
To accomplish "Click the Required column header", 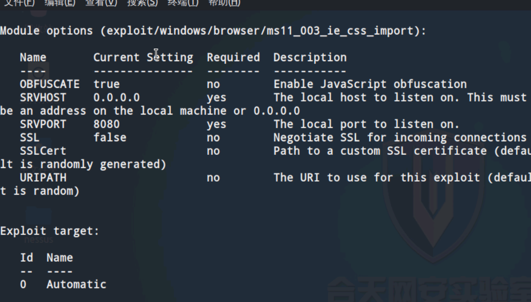I will pyautogui.click(x=233, y=58).
